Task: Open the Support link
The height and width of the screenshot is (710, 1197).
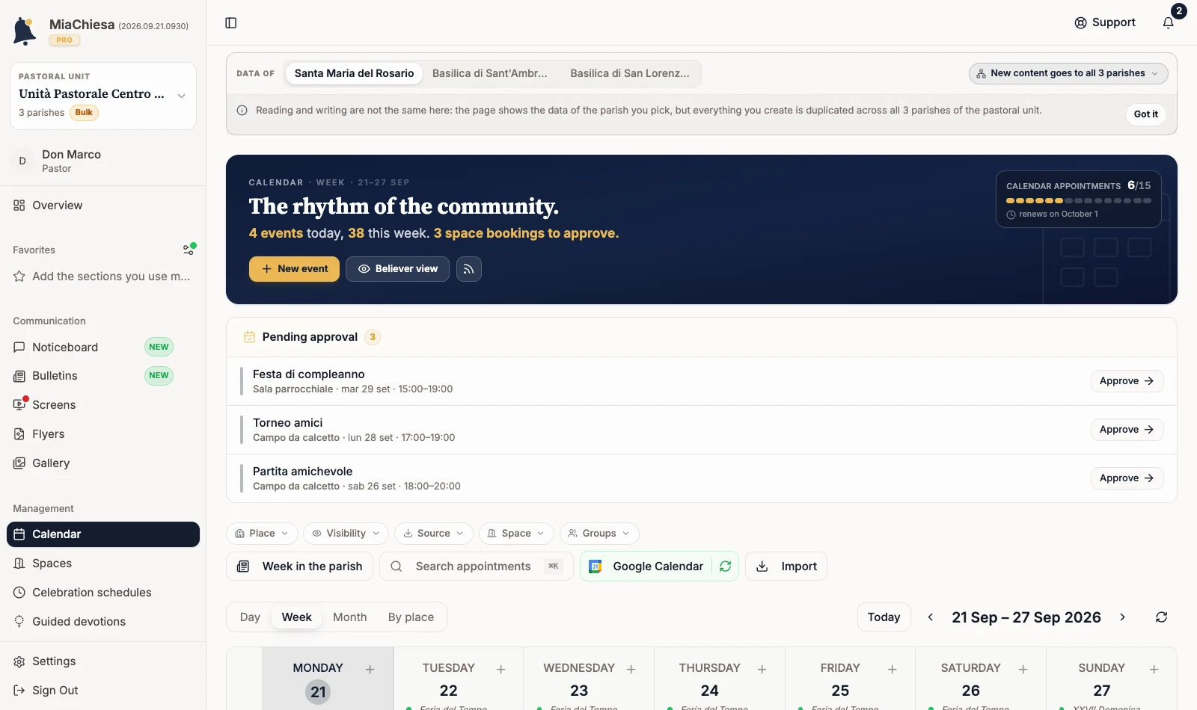Action: (1105, 22)
